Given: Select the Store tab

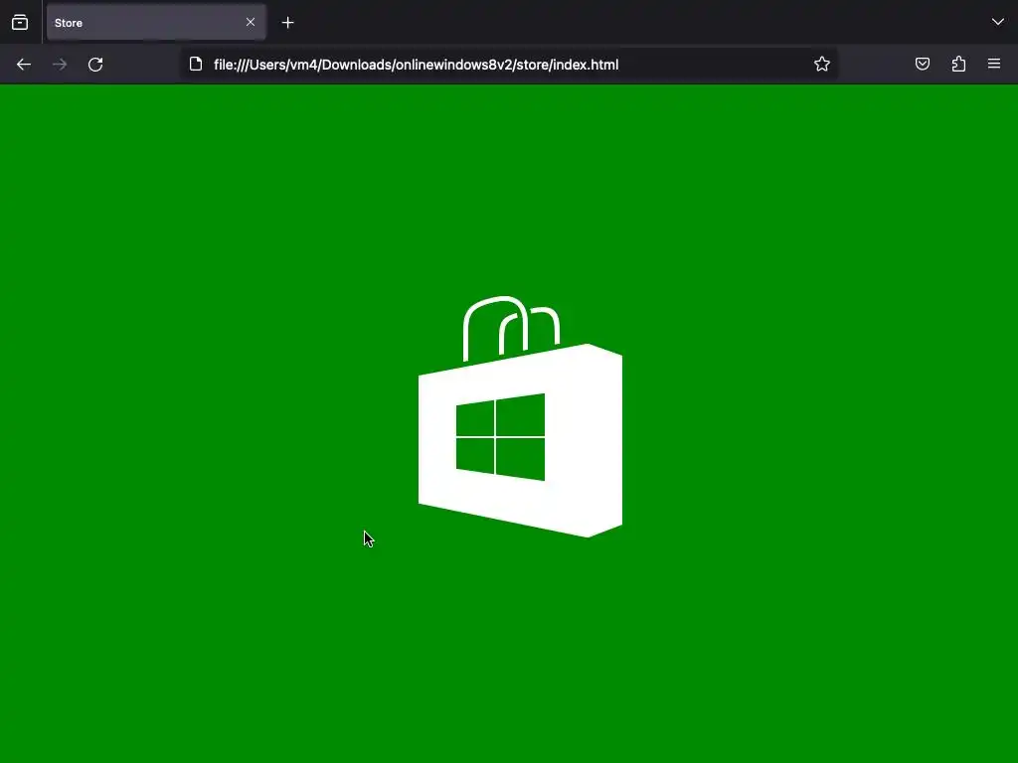Looking at the screenshot, I should pyautogui.click(x=156, y=23).
